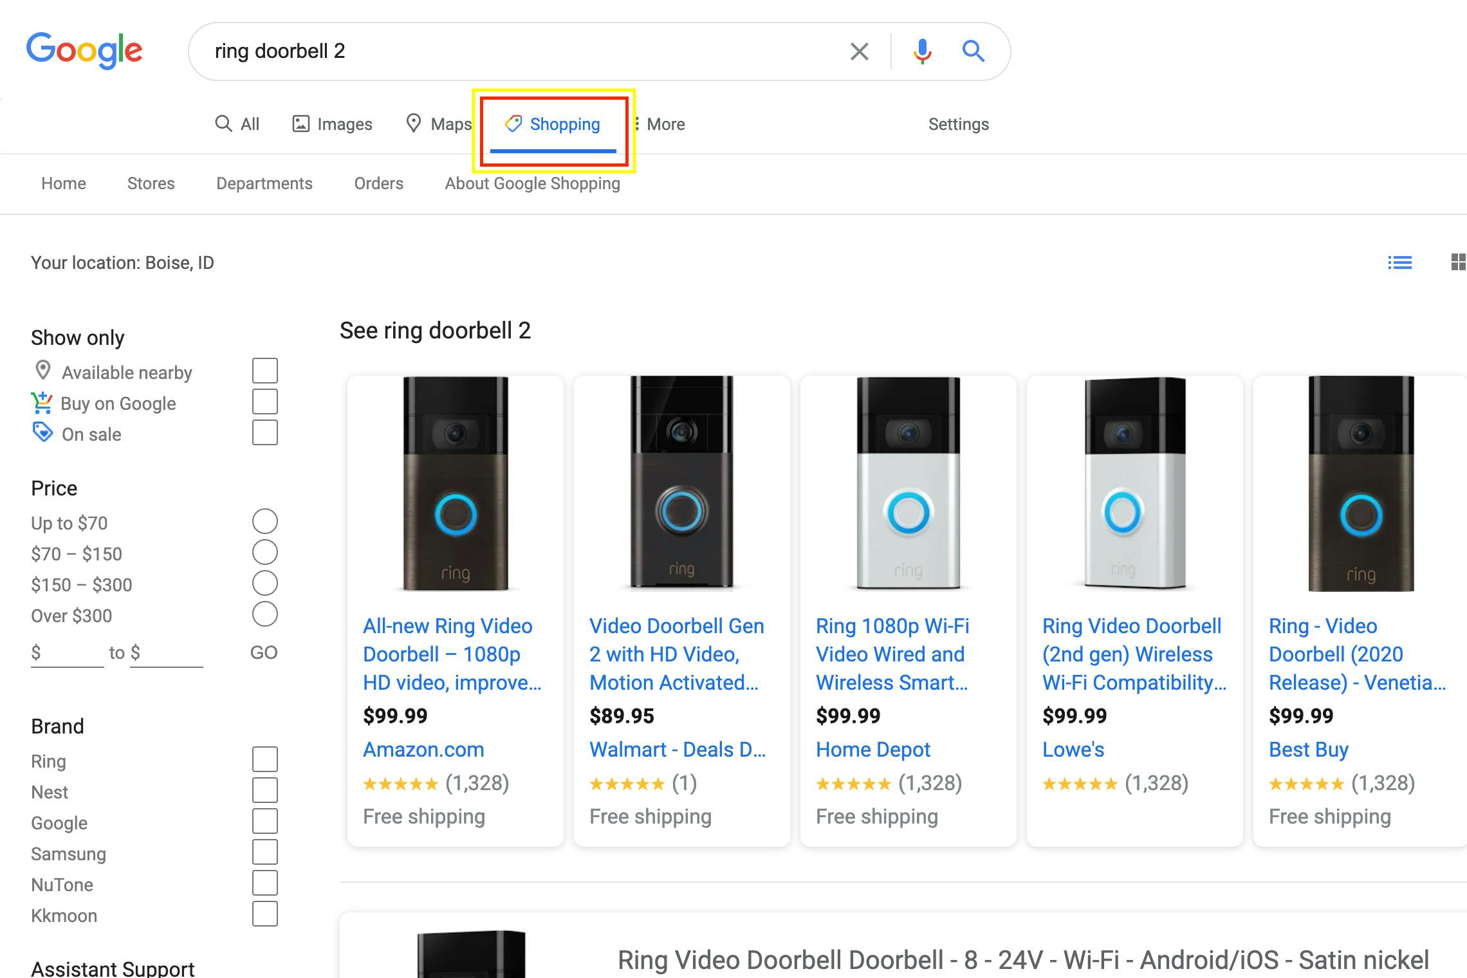Open Walmart Video Doorbell Gen 2 image
Viewport: 1467px width, 978px height.
pos(681,483)
